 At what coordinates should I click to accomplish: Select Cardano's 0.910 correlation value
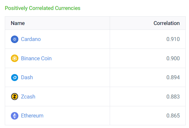173,39
